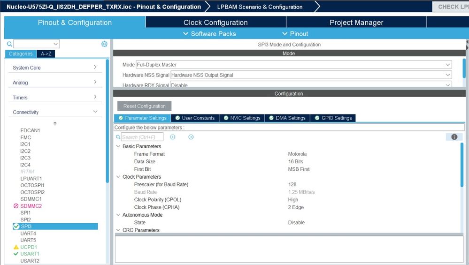The width and height of the screenshot is (469, 265).
Task: Open the Pinout menu
Action: click(x=295, y=34)
